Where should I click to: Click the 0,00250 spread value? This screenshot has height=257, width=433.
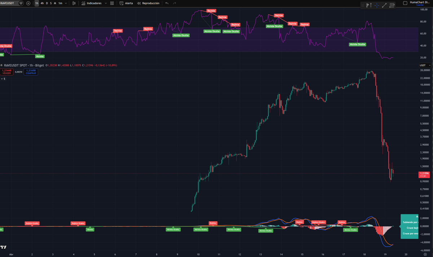pos(19,72)
